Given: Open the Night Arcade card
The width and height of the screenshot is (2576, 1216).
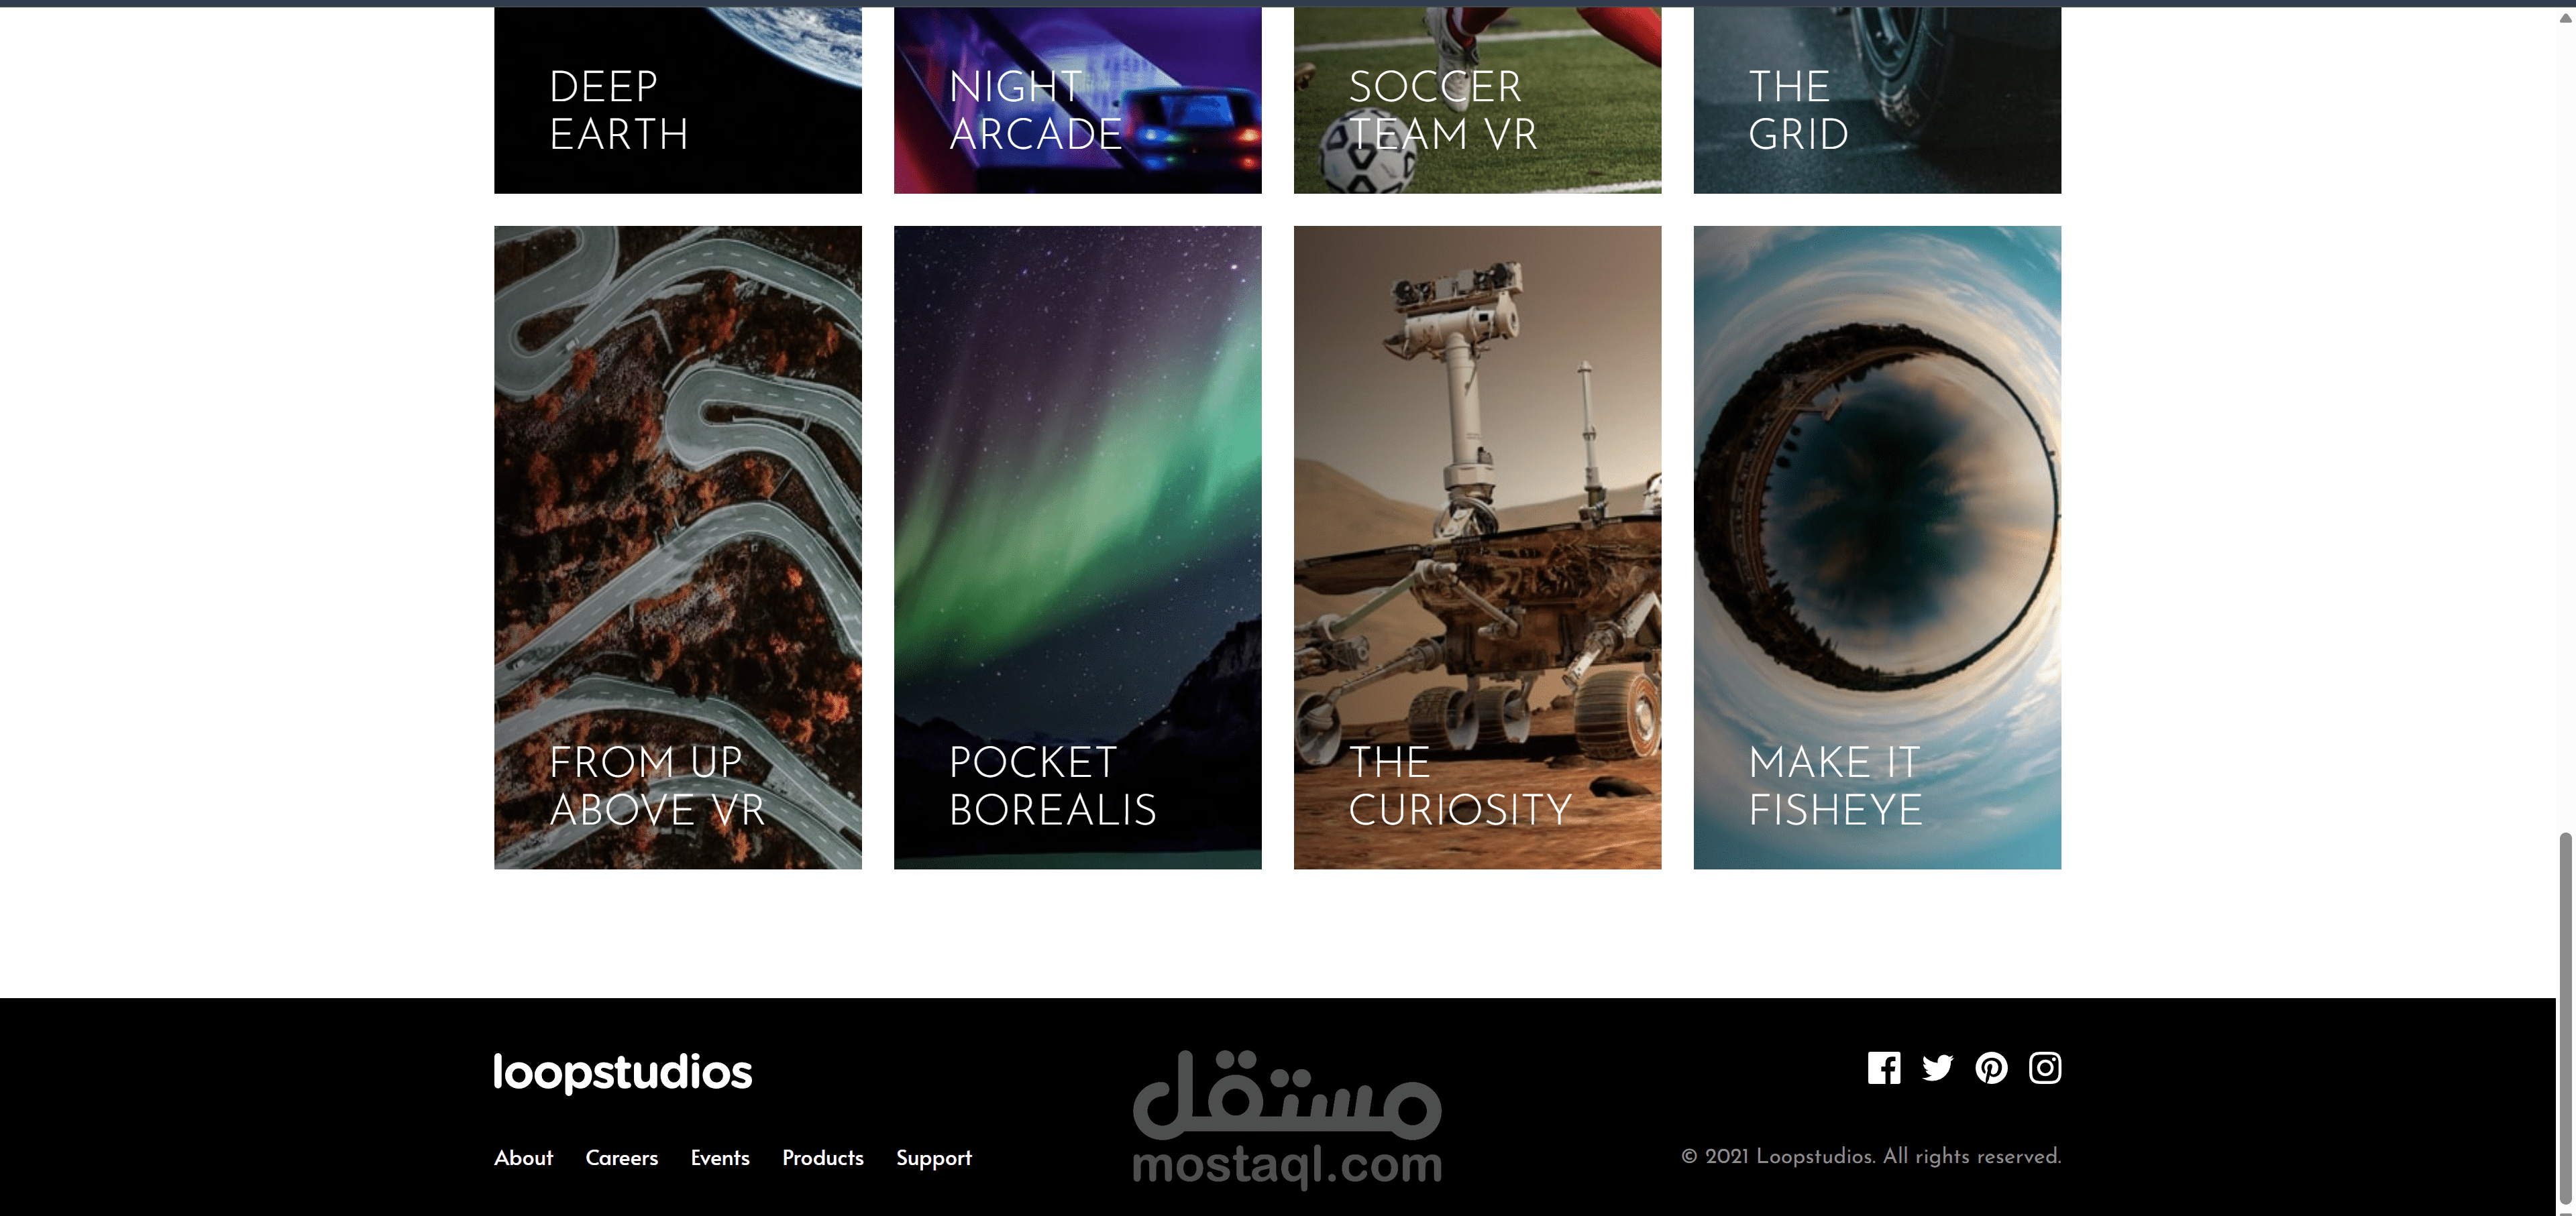Looking at the screenshot, I should (1078, 100).
